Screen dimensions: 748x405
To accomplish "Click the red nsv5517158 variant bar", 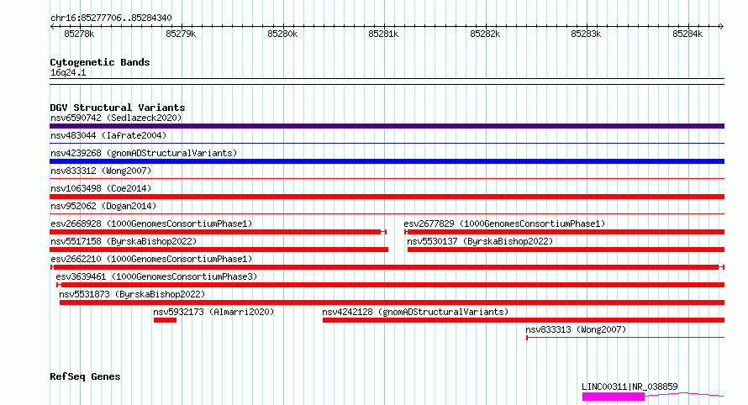I will click(x=219, y=250).
